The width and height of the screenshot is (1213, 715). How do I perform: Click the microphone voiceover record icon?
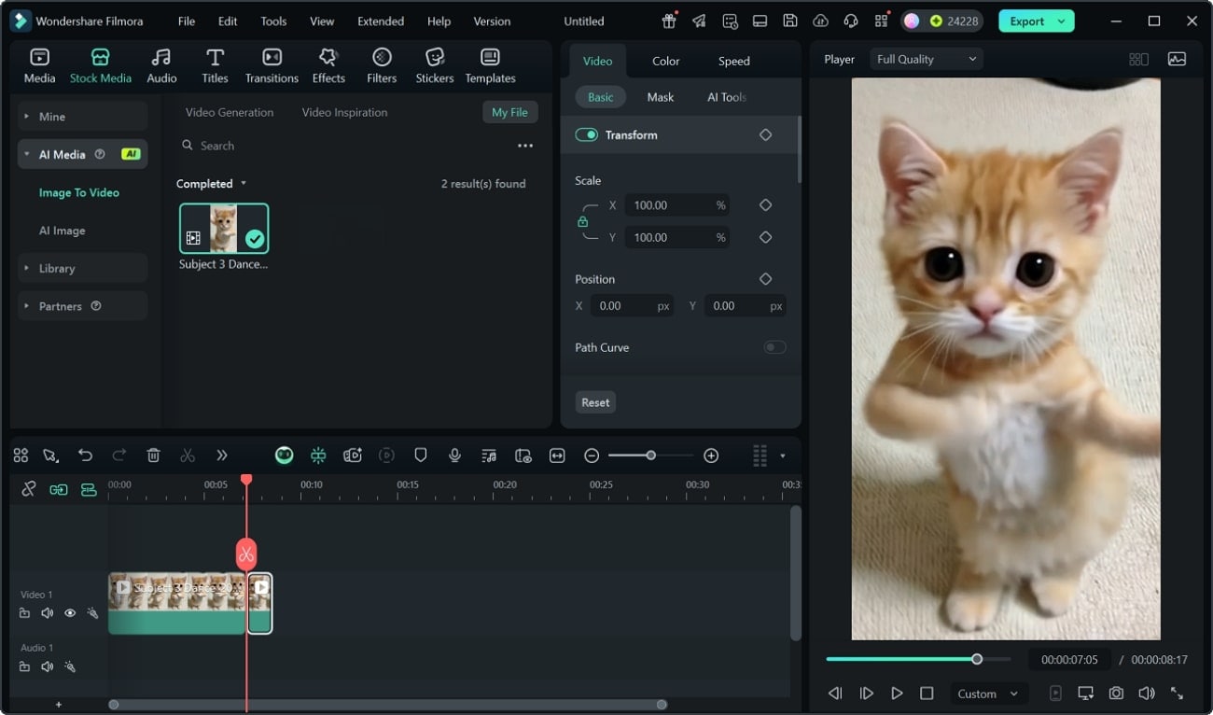point(454,456)
